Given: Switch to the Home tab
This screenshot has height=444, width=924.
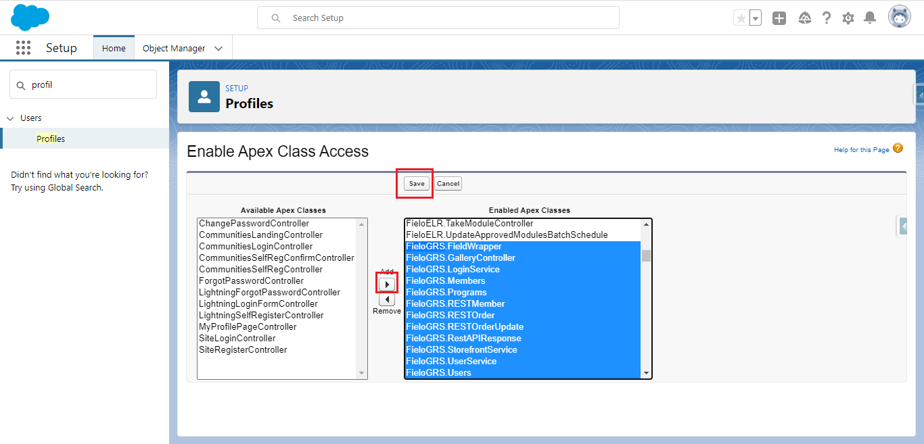Looking at the screenshot, I should click(114, 48).
